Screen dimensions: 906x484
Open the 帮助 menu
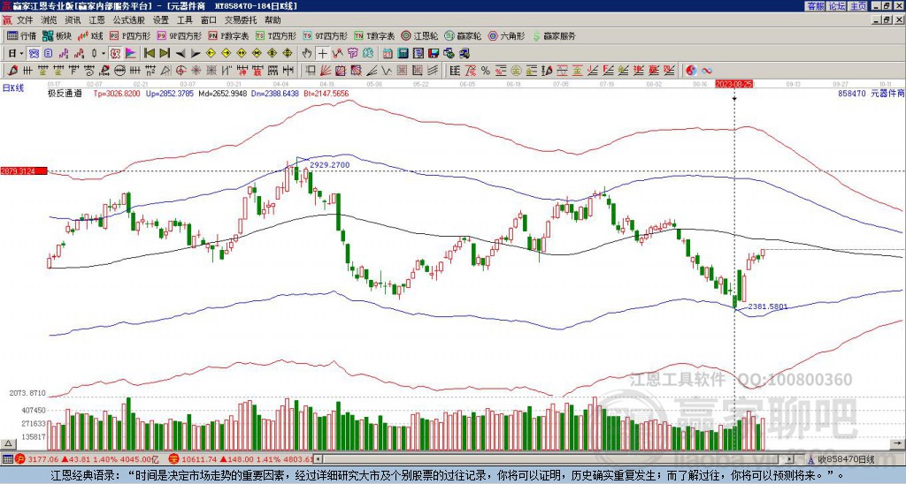pos(273,20)
